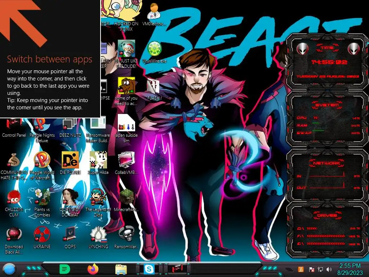This screenshot has width=369, height=277.
Task: Open RansomWar... skull icon
Action: tap(126, 237)
